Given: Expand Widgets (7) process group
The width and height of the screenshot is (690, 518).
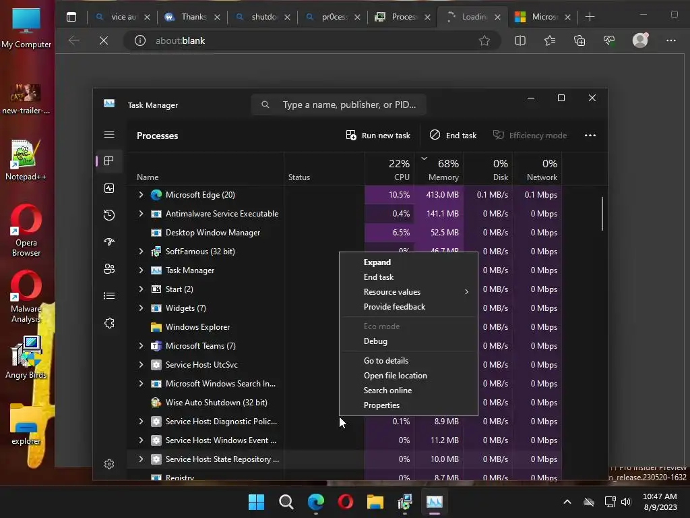Looking at the screenshot, I should pyautogui.click(x=141, y=308).
